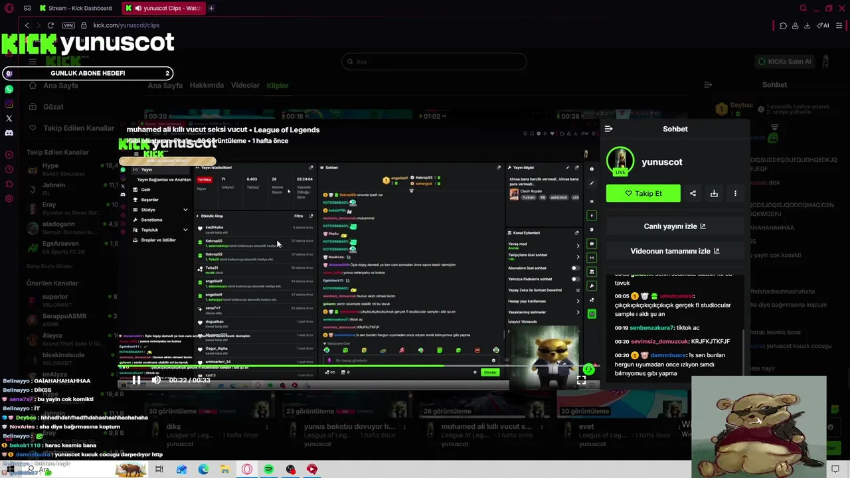This screenshot has width=850, height=478.
Task: Open the Hype channel in followed list
Action: (x=72, y=169)
